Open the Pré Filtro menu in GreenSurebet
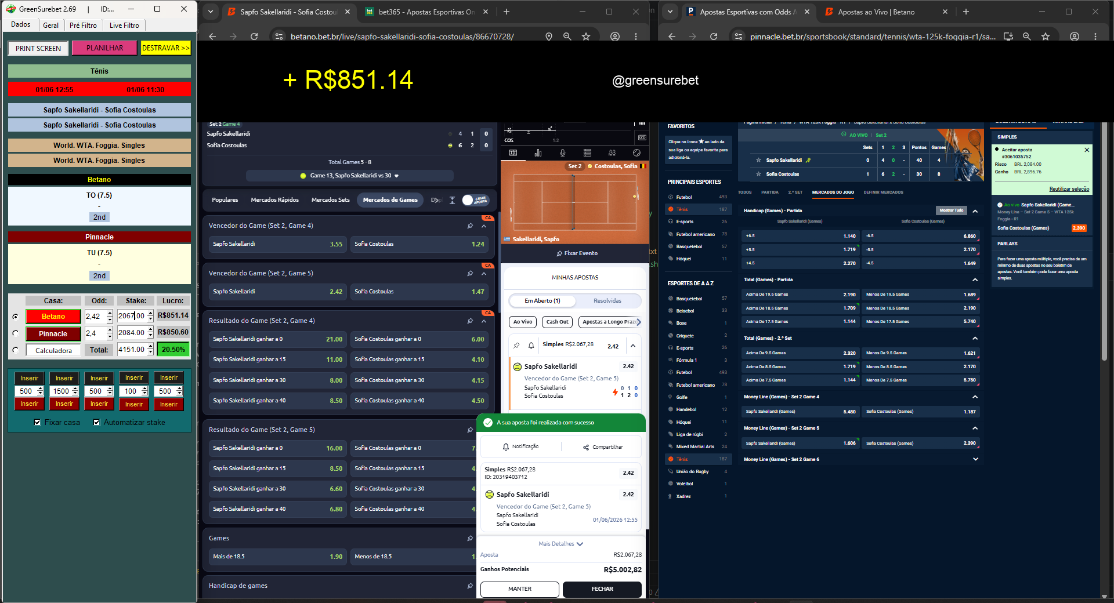 click(83, 25)
